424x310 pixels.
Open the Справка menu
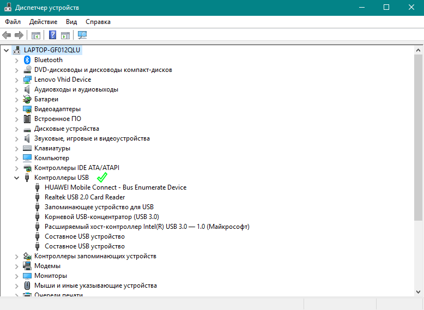(98, 22)
